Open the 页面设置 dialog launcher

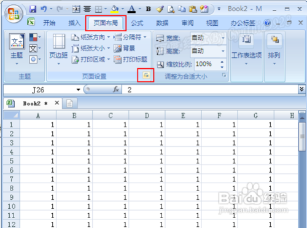pyautogui.click(x=146, y=75)
